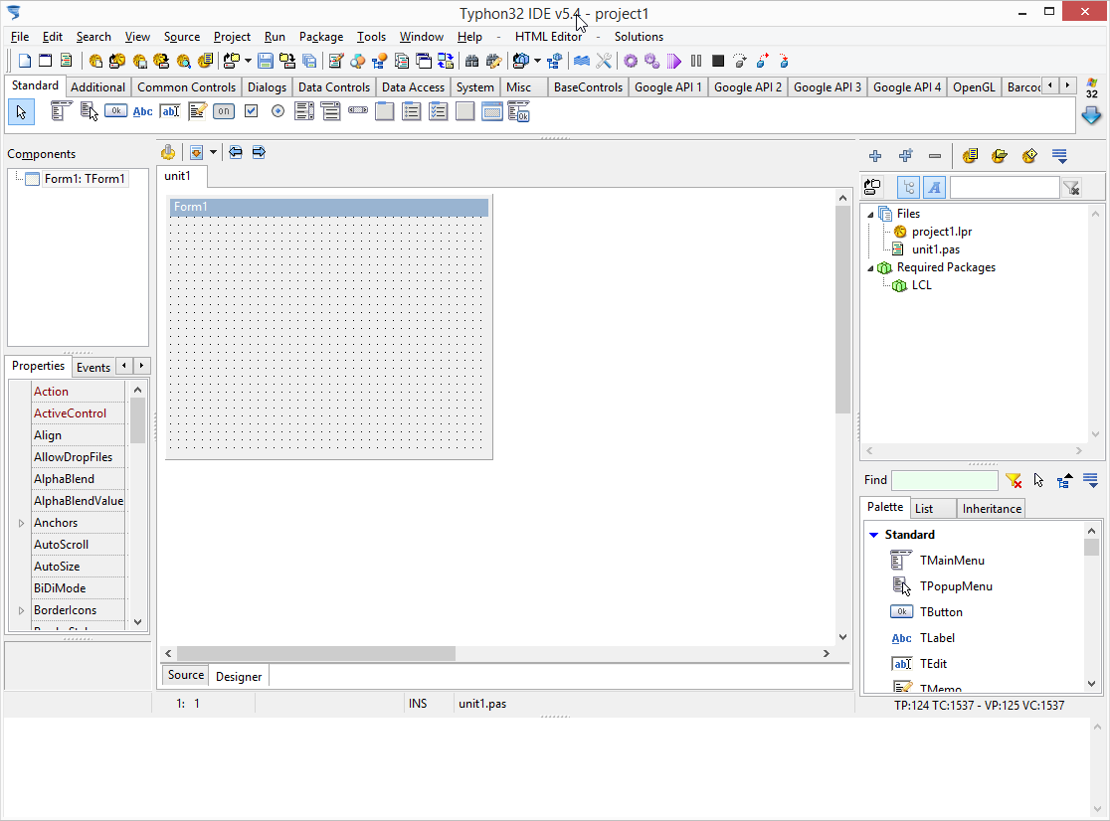
Task: Click the Pause execution icon
Action: 696,62
